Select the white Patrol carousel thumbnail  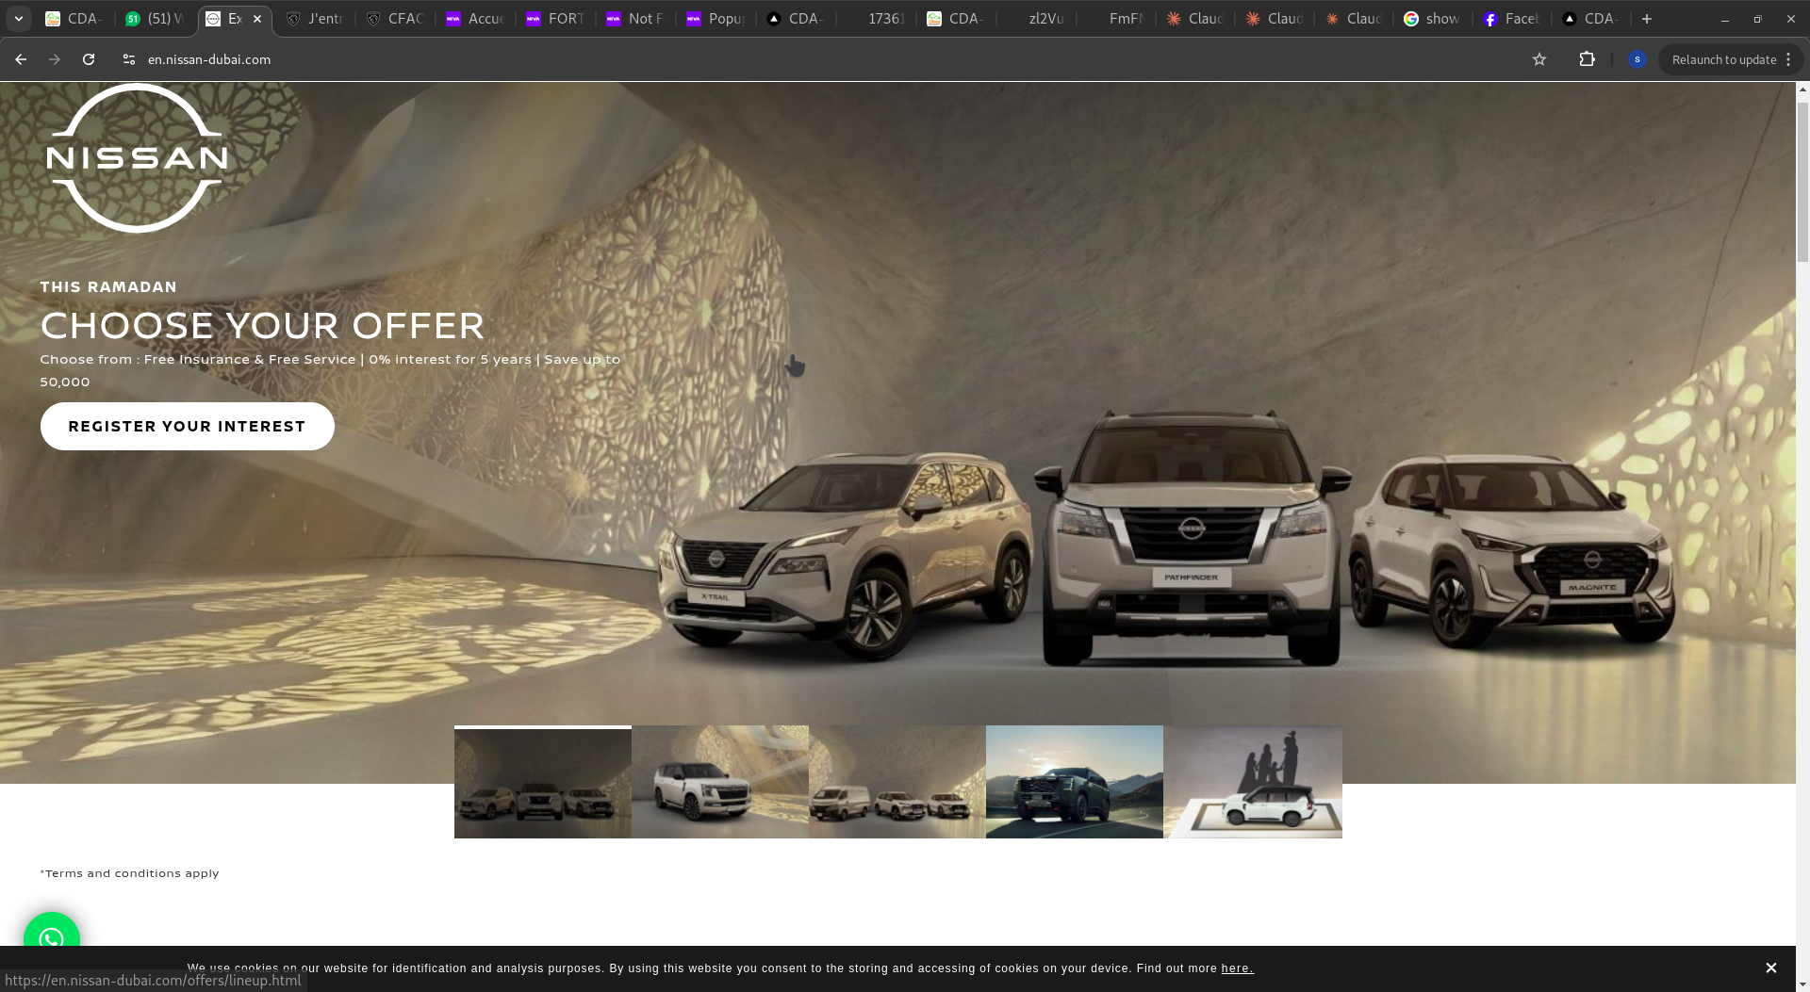point(719,782)
